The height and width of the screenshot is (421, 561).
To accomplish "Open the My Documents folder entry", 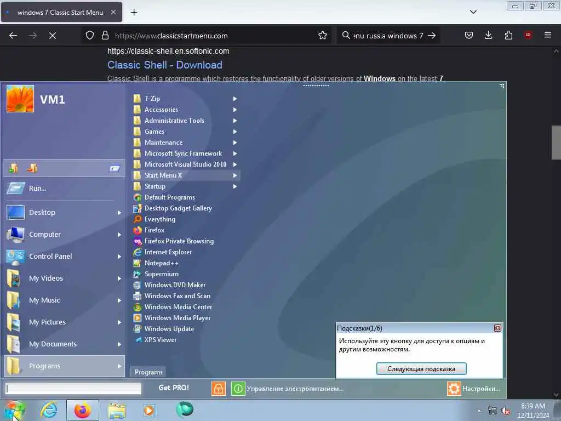I will pyautogui.click(x=65, y=344).
